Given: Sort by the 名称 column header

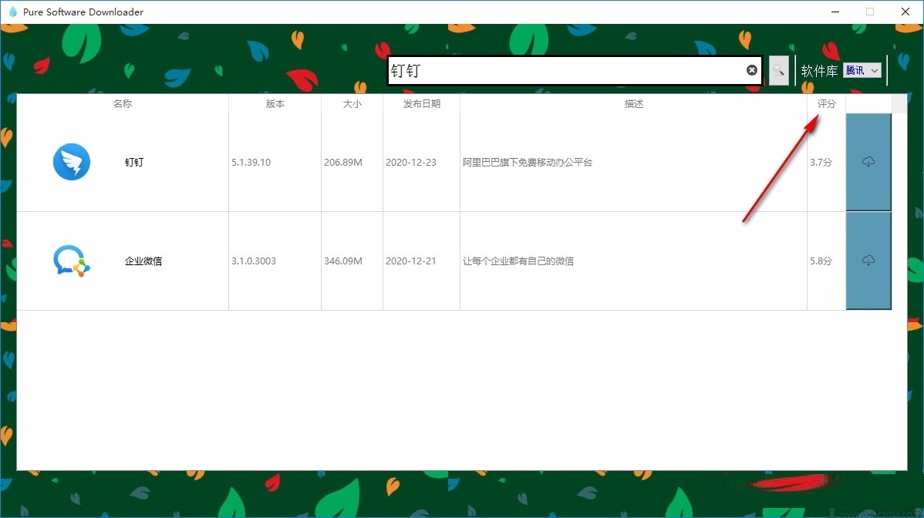Looking at the screenshot, I should [122, 103].
